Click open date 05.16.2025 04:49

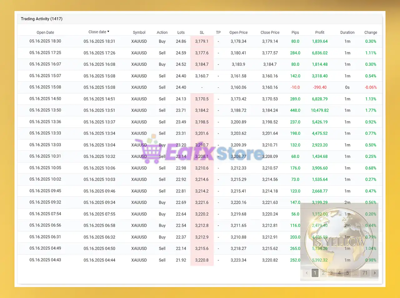click(45, 248)
